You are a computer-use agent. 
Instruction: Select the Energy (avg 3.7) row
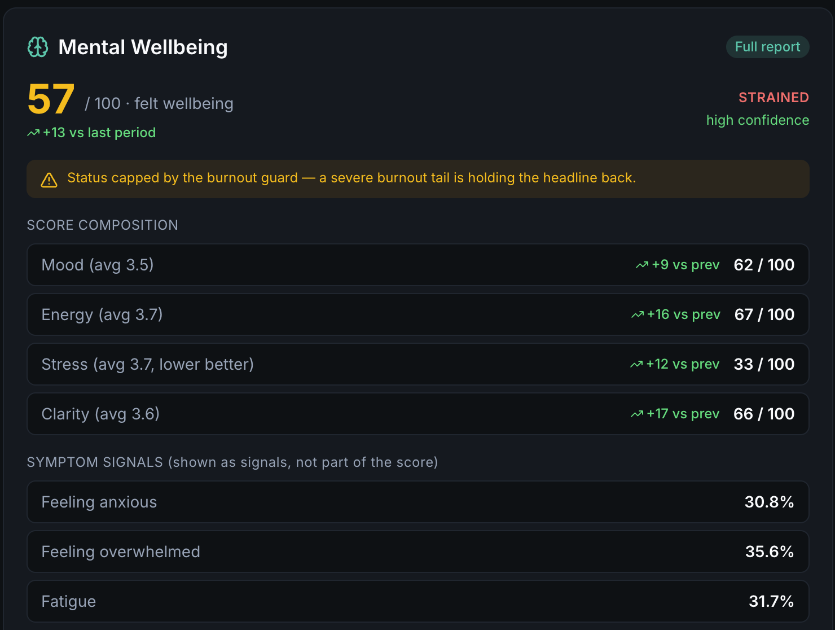pos(418,314)
